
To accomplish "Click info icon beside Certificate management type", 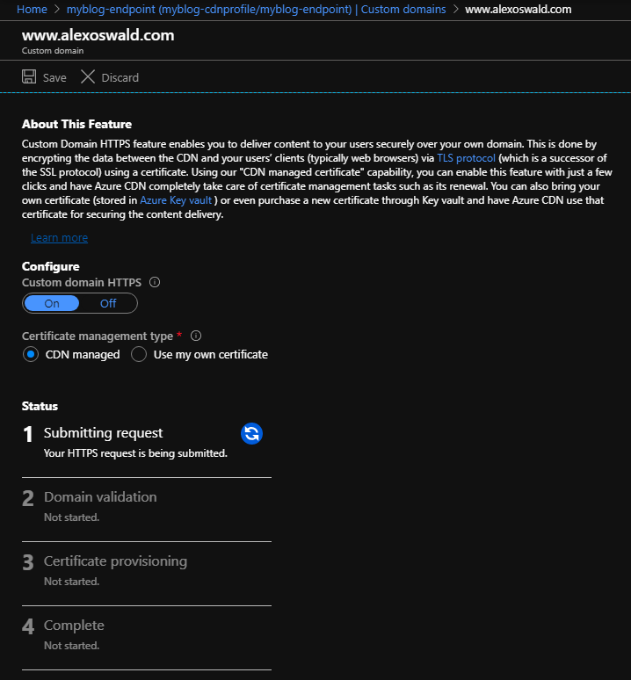I will coord(196,336).
